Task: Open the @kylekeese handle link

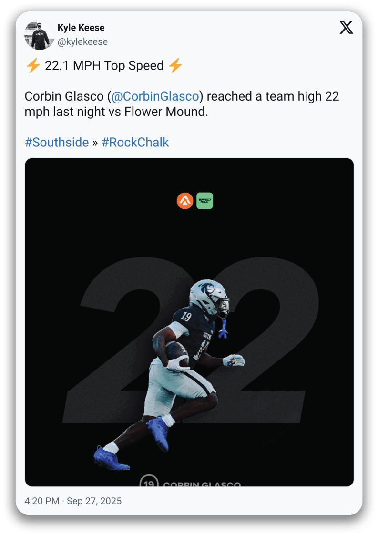Action: tap(82, 42)
